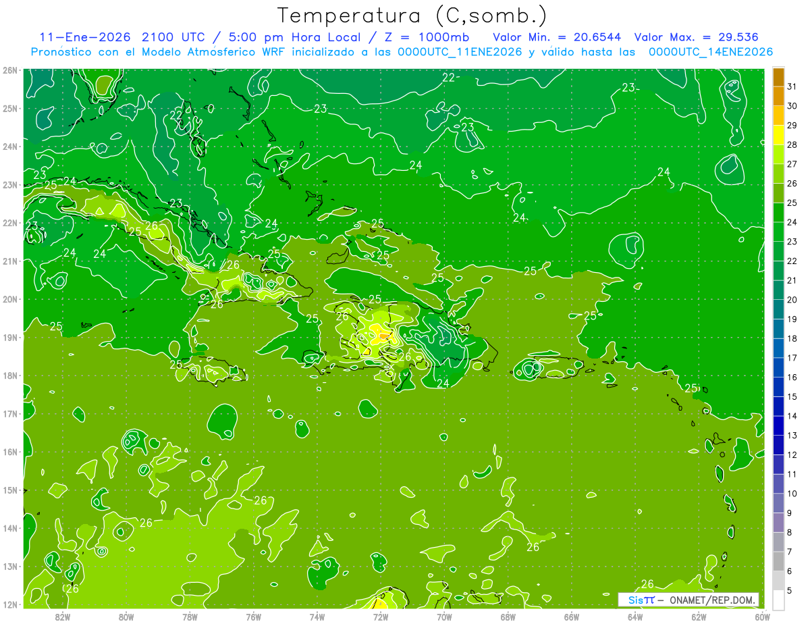810x626 pixels.
Task: Select the "20N" latitude axis label
Action: [x=9, y=299]
